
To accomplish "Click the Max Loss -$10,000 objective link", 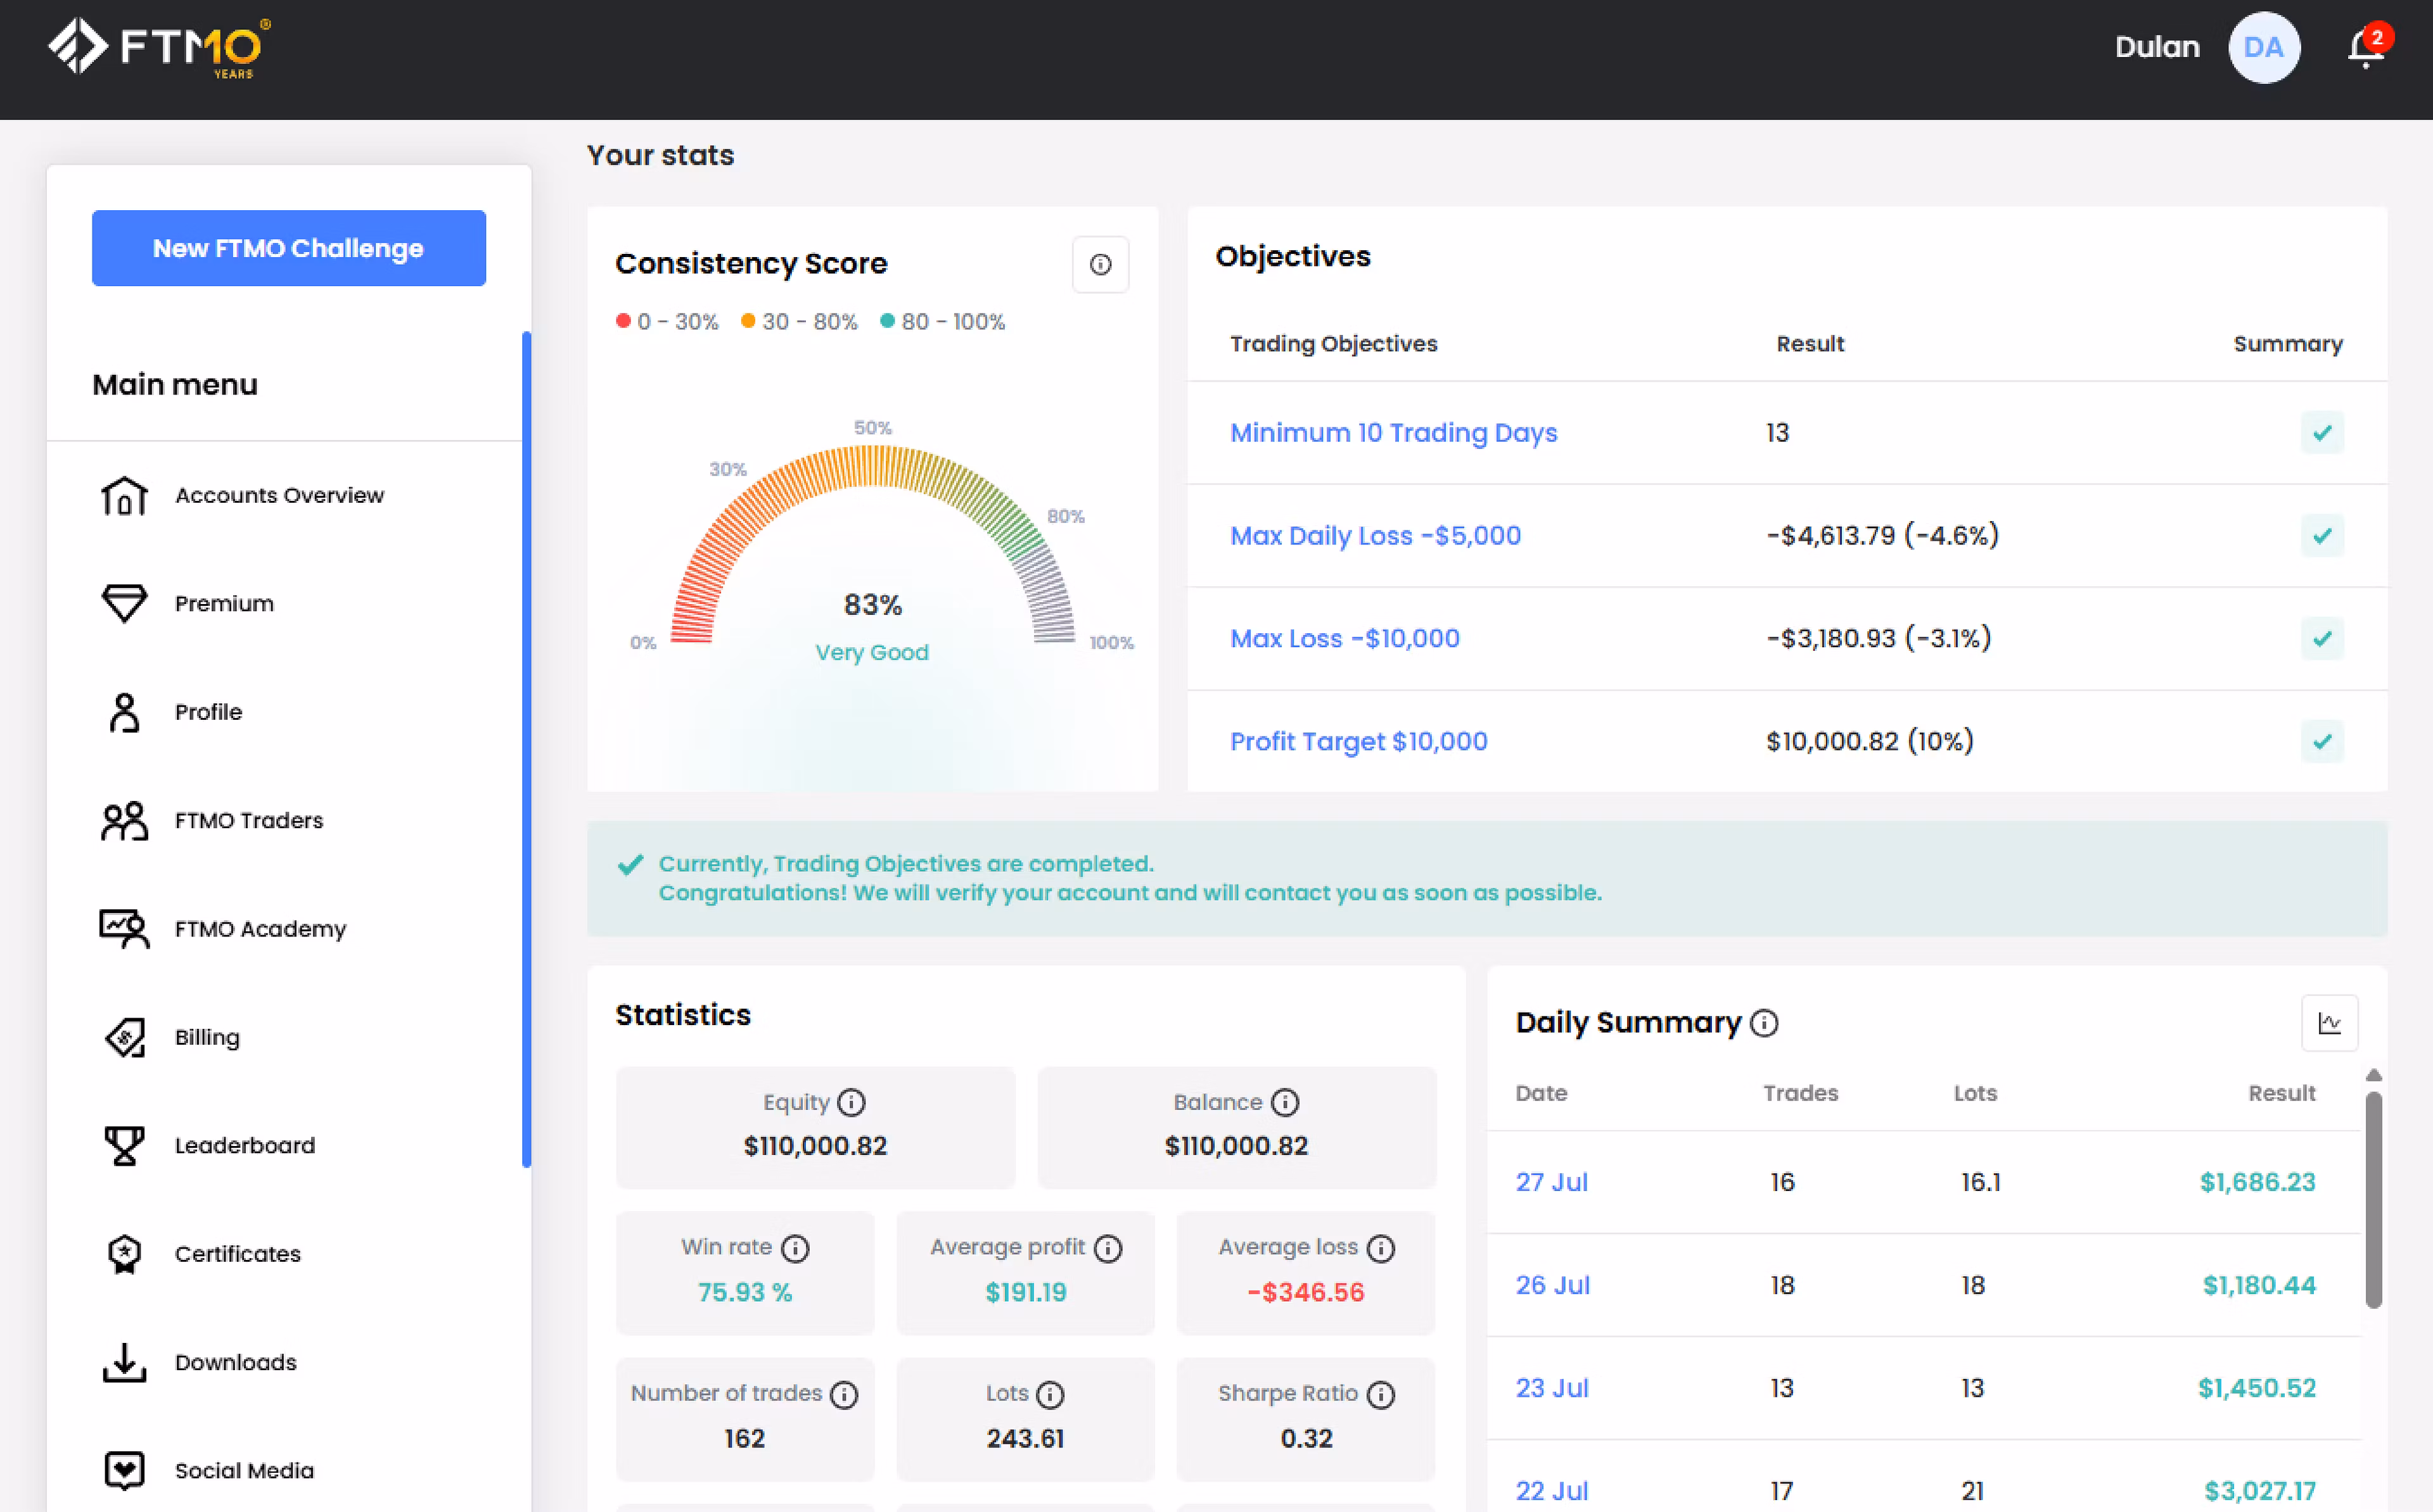I will [1344, 638].
